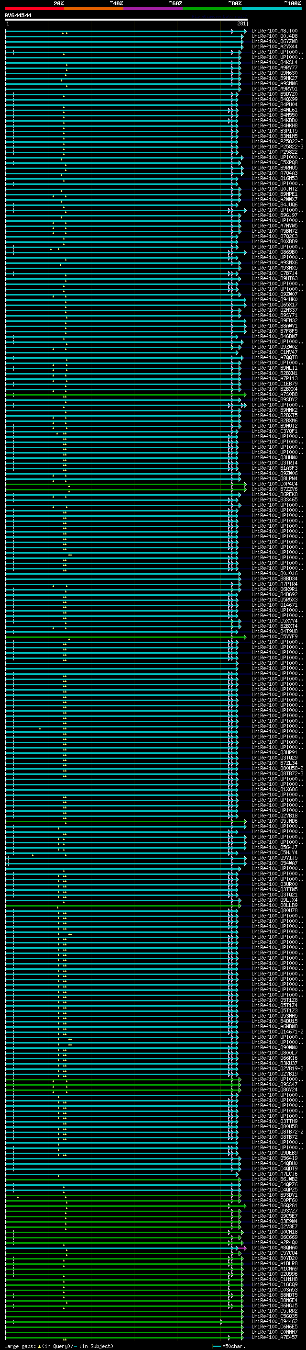
Task: Click the label UniRef100_Q16M53
Action: point(274,178)
